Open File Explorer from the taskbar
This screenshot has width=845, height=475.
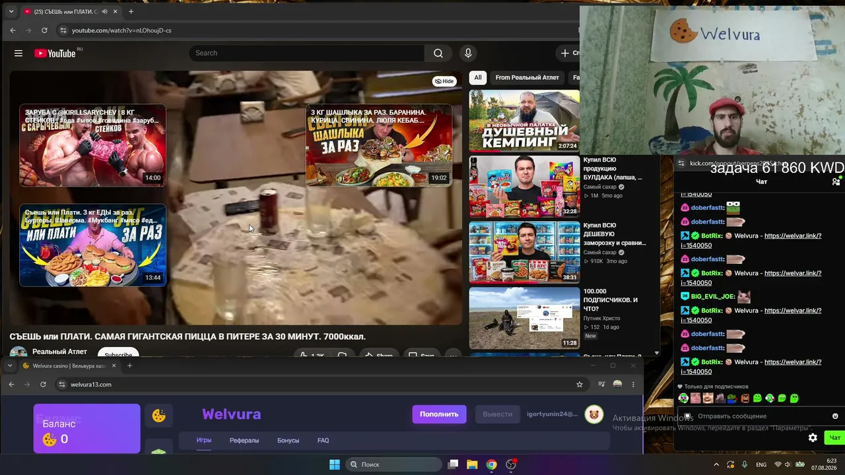(x=472, y=464)
